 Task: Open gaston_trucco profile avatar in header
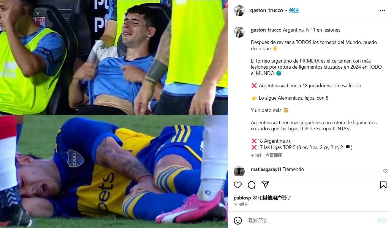tap(239, 11)
